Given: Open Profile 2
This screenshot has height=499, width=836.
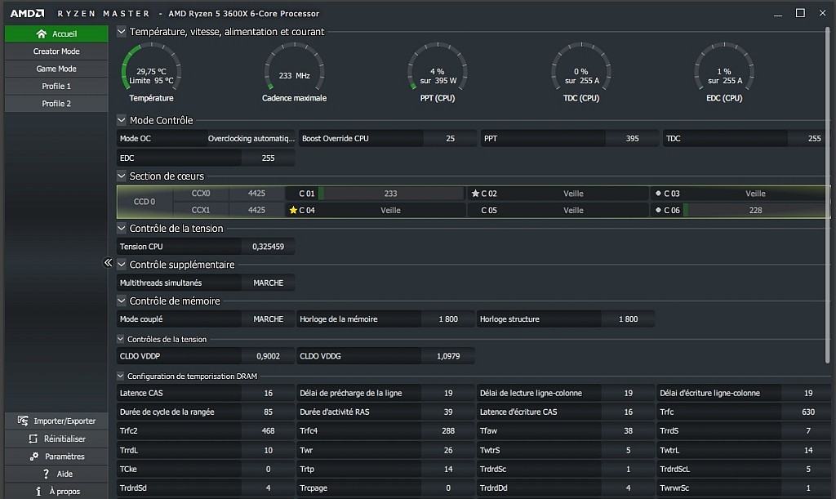Looking at the screenshot, I should click(x=56, y=104).
